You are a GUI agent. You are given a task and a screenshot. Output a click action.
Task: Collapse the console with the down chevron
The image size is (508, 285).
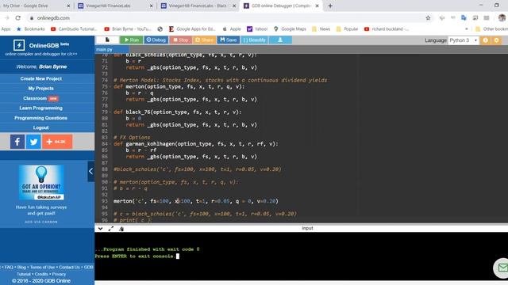tap(101, 229)
